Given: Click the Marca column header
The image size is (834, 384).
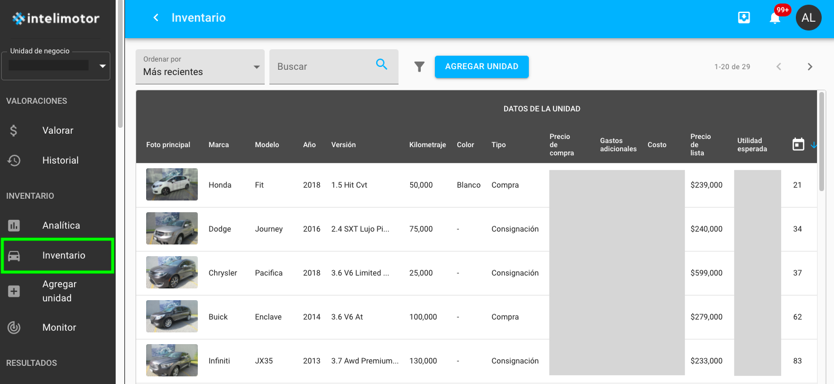Looking at the screenshot, I should pyautogui.click(x=219, y=145).
